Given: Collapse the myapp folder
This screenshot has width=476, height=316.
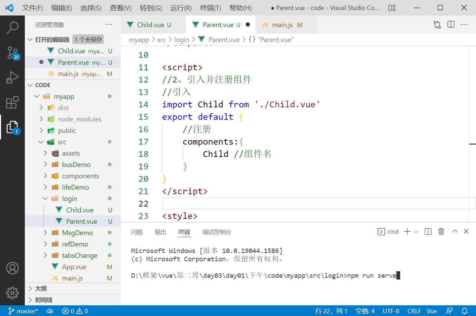Looking at the screenshot, I should tap(37, 96).
